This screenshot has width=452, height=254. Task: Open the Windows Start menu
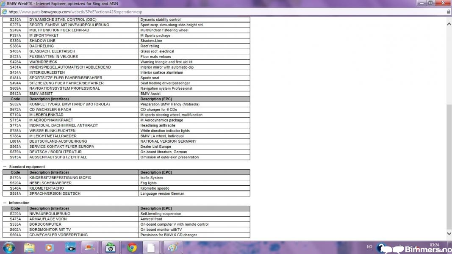[8, 248]
